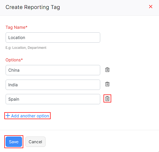159x152 pixels.
Task: Close the Create Reporting Tag dialog
Action: click(151, 7)
